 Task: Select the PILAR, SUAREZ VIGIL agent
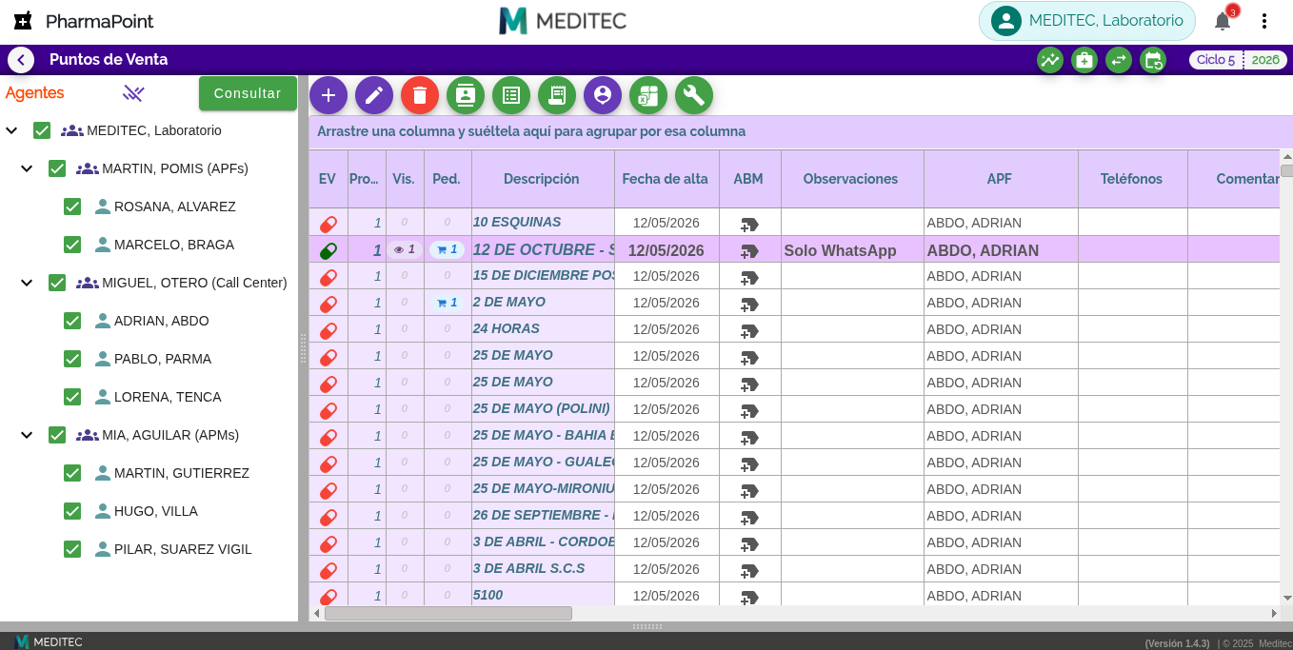click(x=183, y=549)
